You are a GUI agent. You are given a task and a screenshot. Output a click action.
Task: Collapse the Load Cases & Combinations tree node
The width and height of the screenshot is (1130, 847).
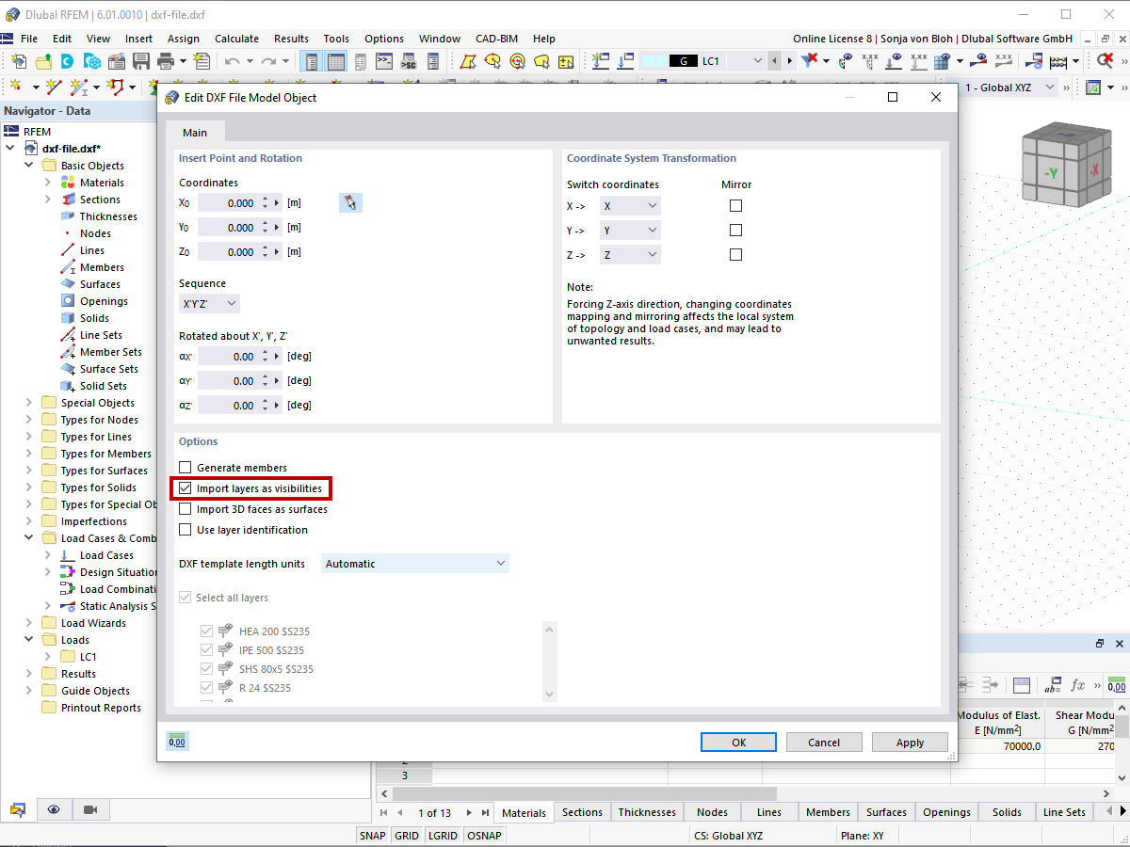(28, 537)
